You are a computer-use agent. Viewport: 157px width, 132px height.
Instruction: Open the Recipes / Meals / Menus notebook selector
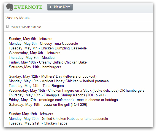coord(25,27)
